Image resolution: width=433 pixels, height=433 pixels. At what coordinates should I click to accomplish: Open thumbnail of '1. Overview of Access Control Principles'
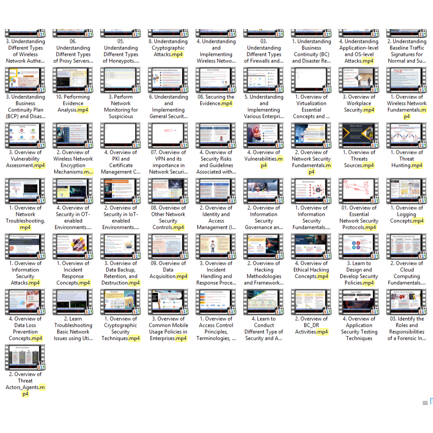[x=216, y=302]
